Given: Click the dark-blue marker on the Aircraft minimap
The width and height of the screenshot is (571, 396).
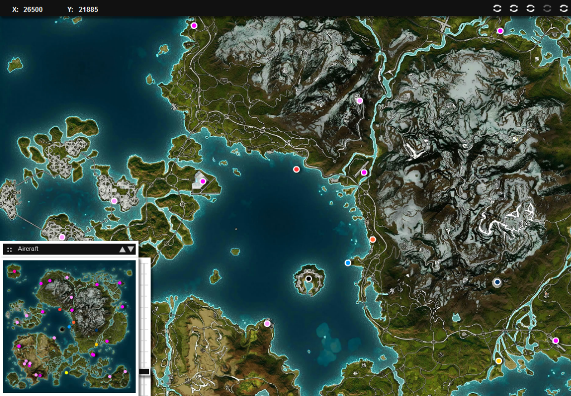Looking at the screenshot, I should (x=96, y=330).
